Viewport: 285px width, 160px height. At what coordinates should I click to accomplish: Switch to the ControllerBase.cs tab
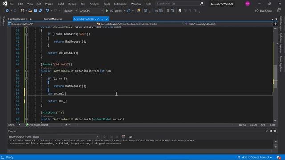tap(18, 19)
